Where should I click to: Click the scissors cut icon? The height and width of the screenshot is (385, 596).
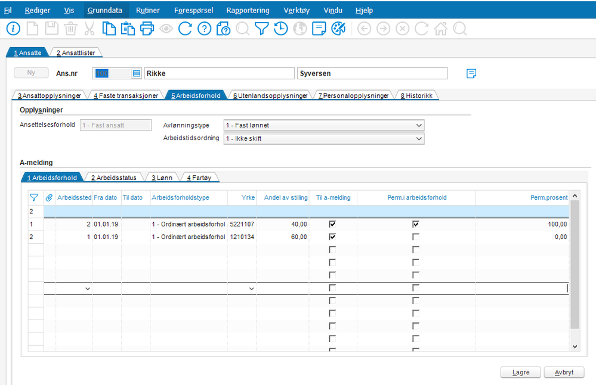(x=89, y=29)
